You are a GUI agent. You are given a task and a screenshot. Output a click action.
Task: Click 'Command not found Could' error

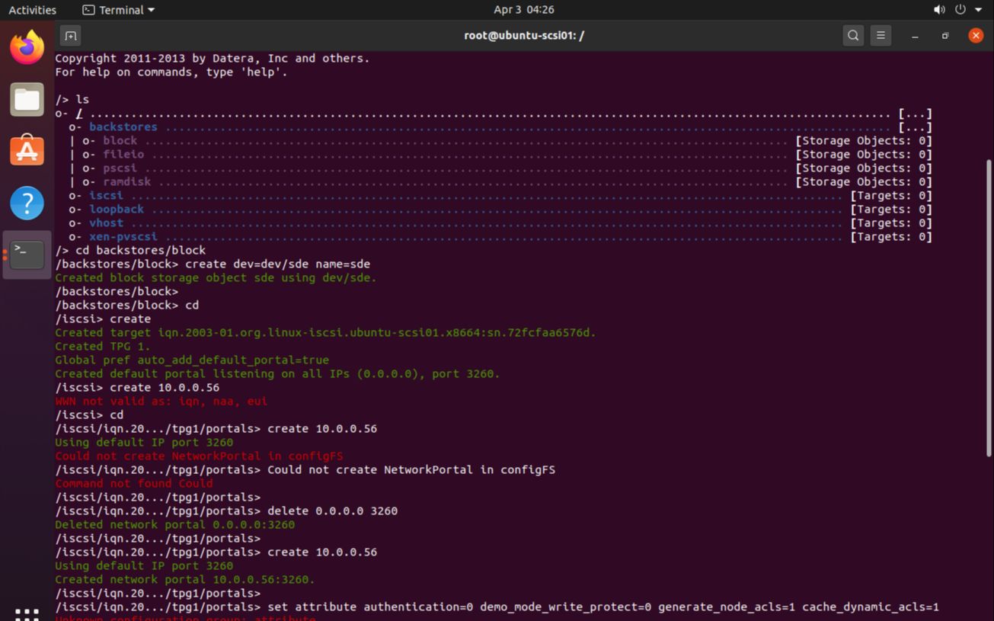133,484
